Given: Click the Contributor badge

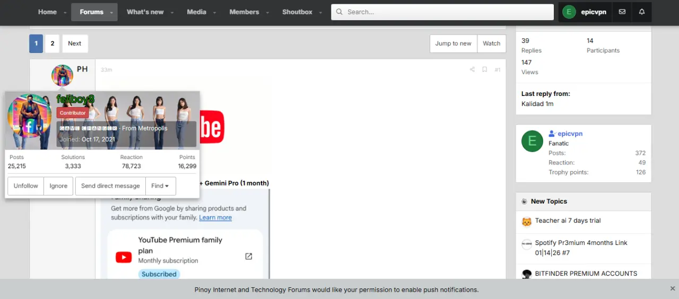Looking at the screenshot, I should pyautogui.click(x=73, y=113).
